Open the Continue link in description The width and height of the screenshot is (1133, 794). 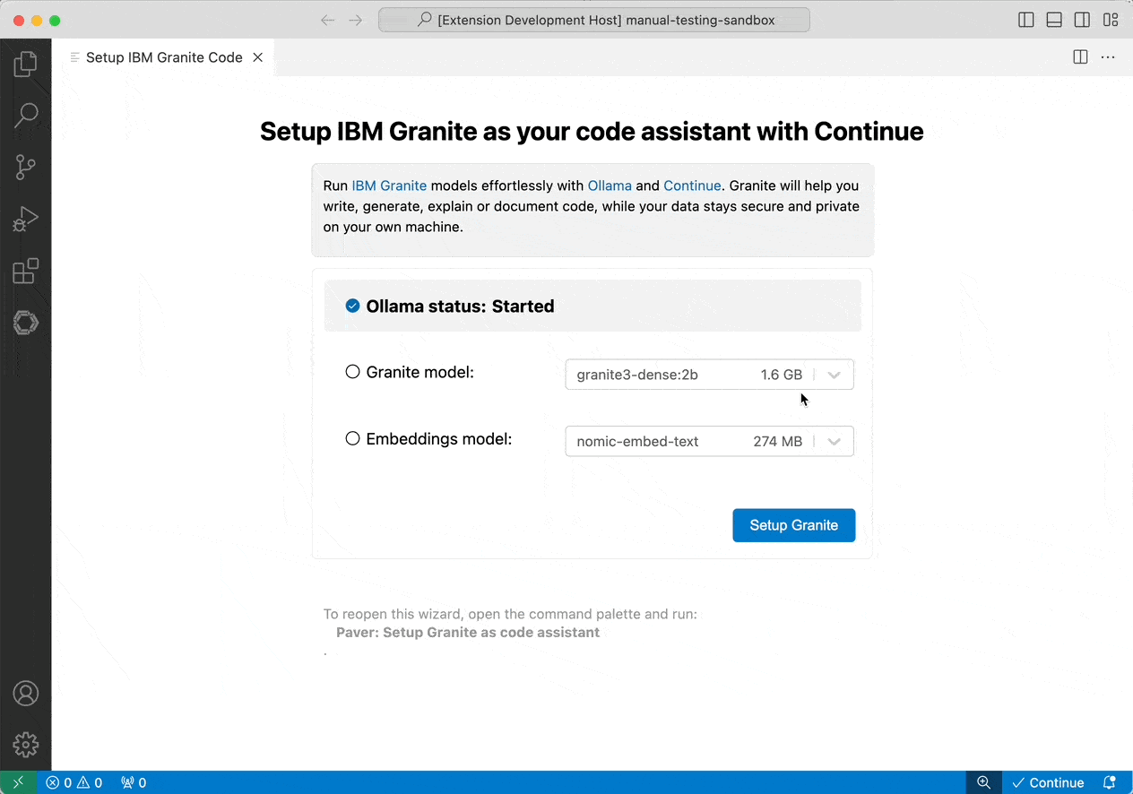point(692,186)
